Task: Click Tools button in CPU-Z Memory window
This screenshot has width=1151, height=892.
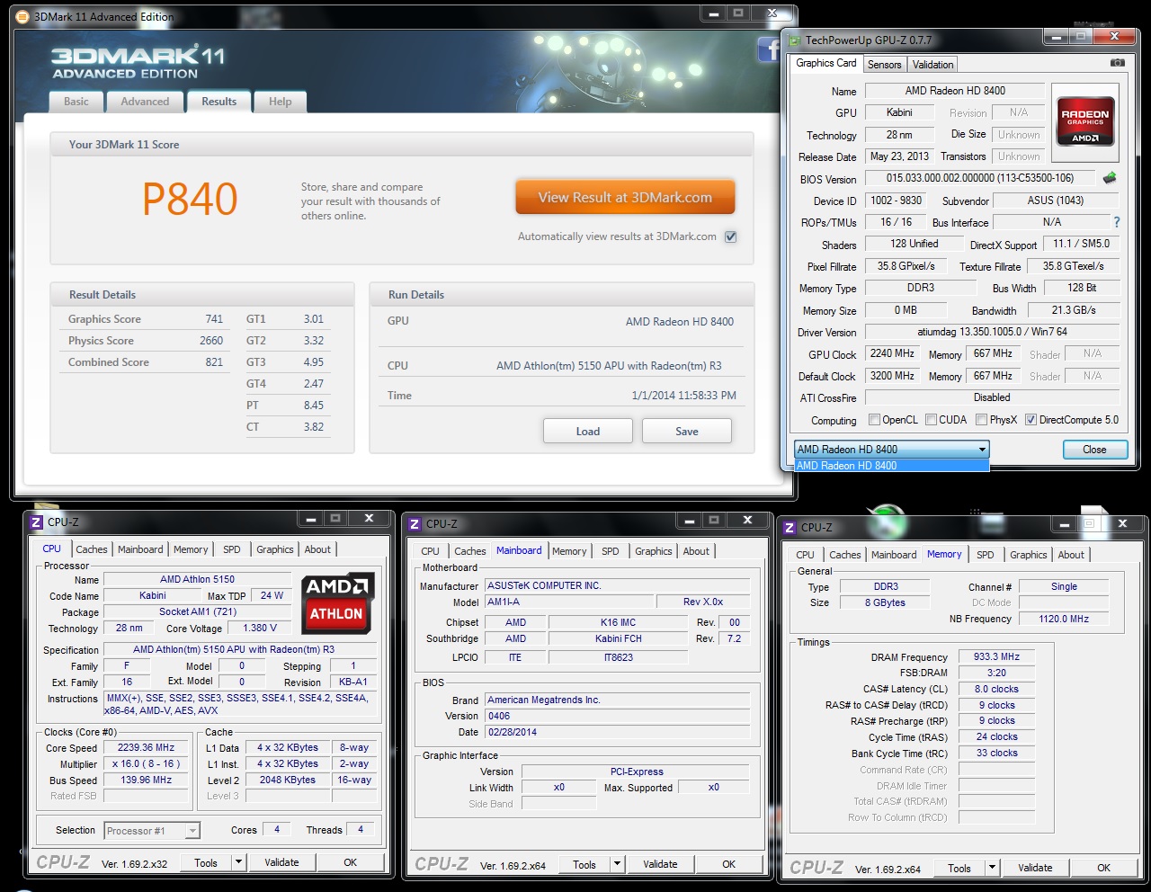Action: (x=959, y=868)
